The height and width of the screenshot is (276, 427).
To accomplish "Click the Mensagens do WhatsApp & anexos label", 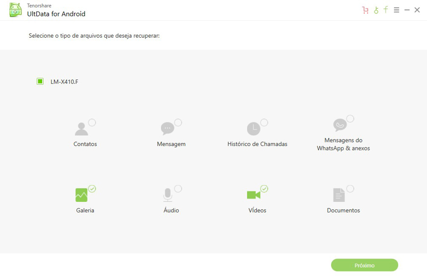I will [343, 144].
